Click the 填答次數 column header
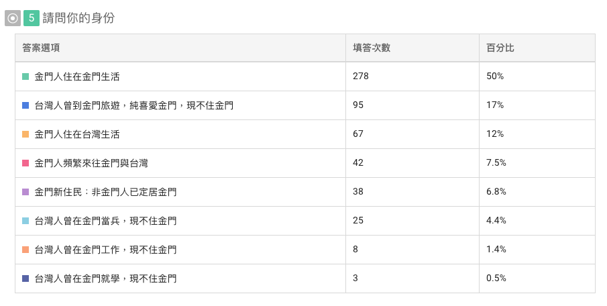The image size is (607, 306). [x=372, y=48]
